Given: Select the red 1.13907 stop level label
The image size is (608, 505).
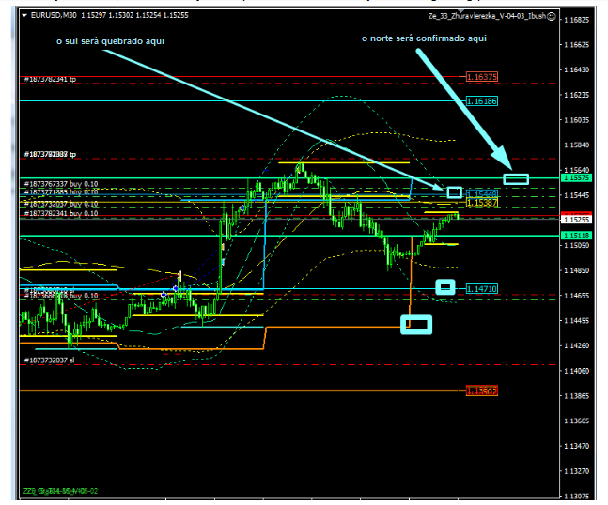Looking at the screenshot, I should 482,390.
